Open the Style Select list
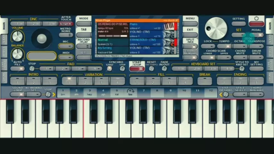 pyautogui.click(x=240, y=94)
